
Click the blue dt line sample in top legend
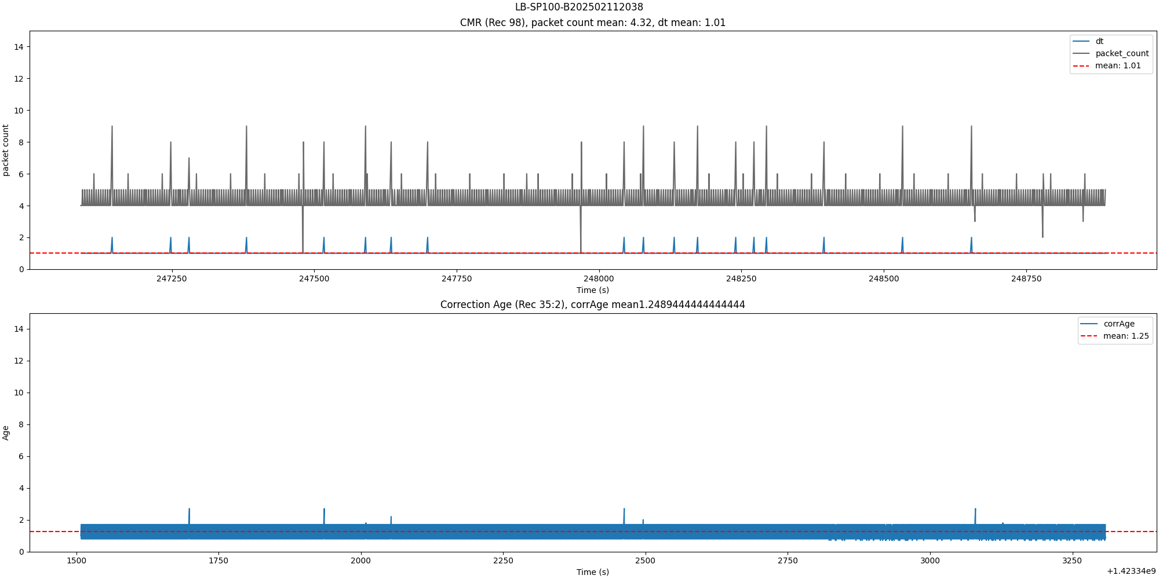(1081, 41)
